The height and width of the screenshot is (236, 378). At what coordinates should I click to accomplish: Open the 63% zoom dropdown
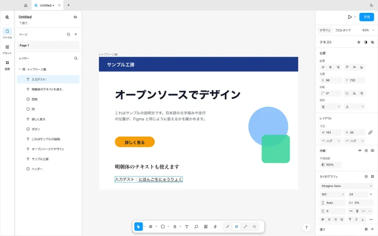368,30
